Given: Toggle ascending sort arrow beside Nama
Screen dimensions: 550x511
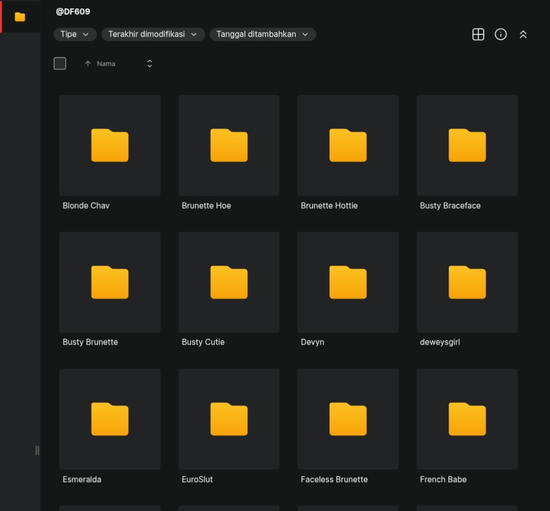Looking at the screenshot, I should coord(88,64).
